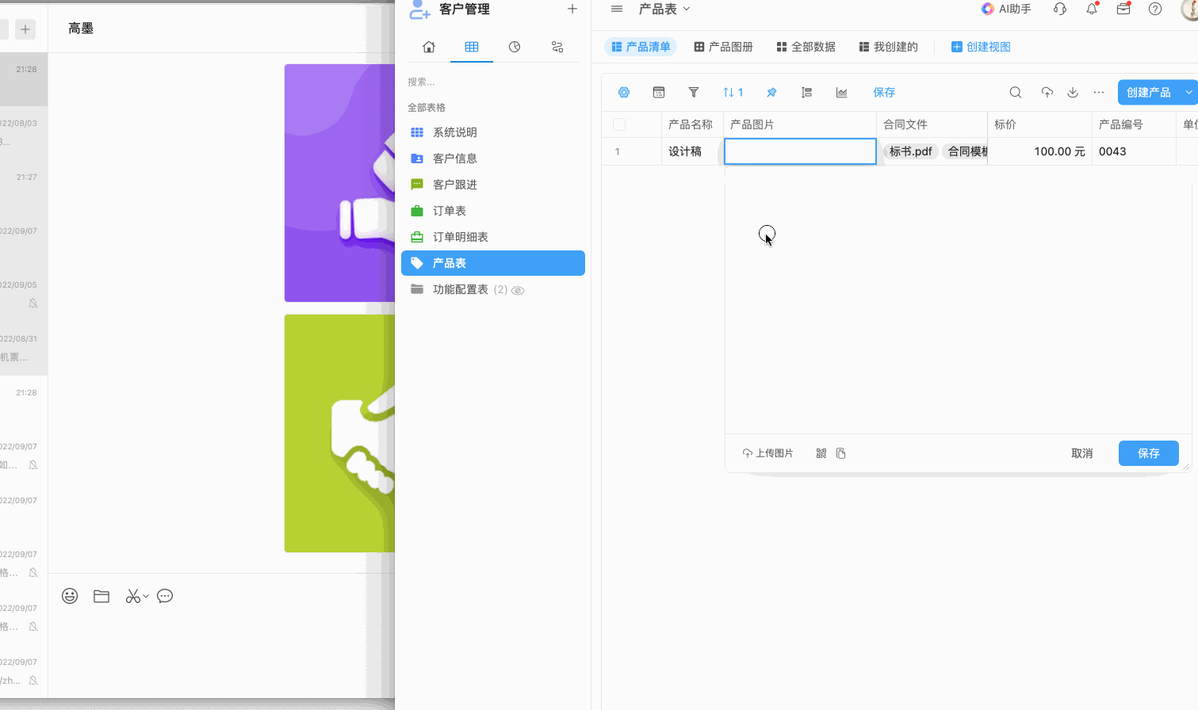Viewport: 1198px width, 710px height.
Task: Collapse sidebar with the hamburger menu icon
Action: click(x=617, y=9)
